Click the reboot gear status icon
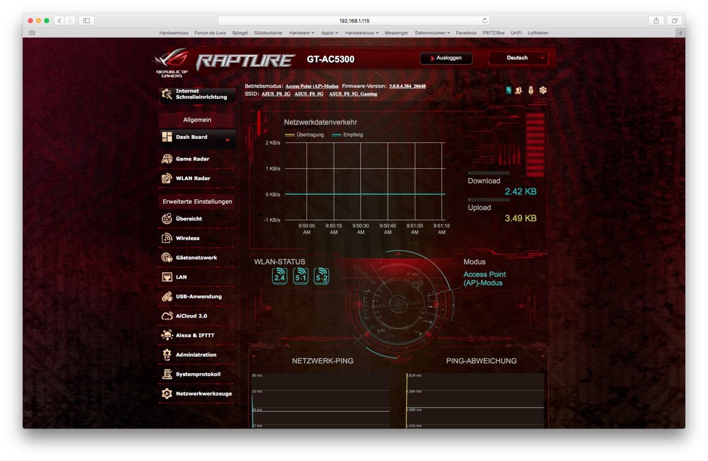Image resolution: width=708 pixels, height=461 pixels. click(543, 90)
